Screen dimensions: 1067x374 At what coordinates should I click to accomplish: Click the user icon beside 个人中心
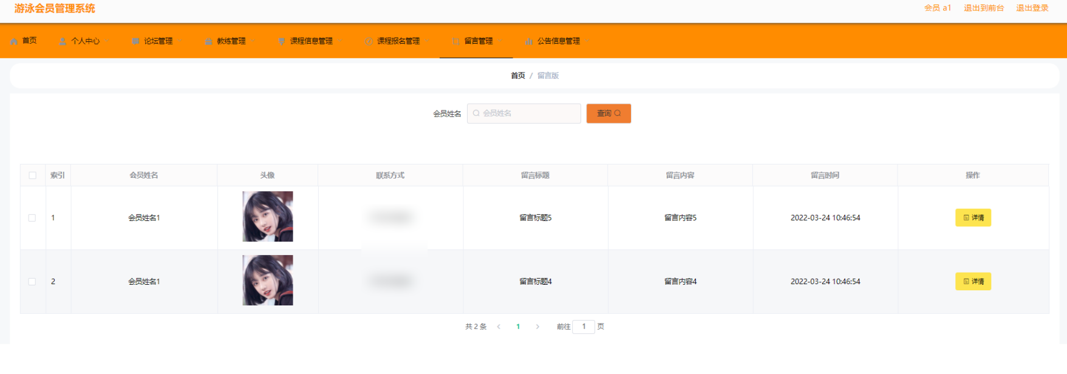coord(63,41)
